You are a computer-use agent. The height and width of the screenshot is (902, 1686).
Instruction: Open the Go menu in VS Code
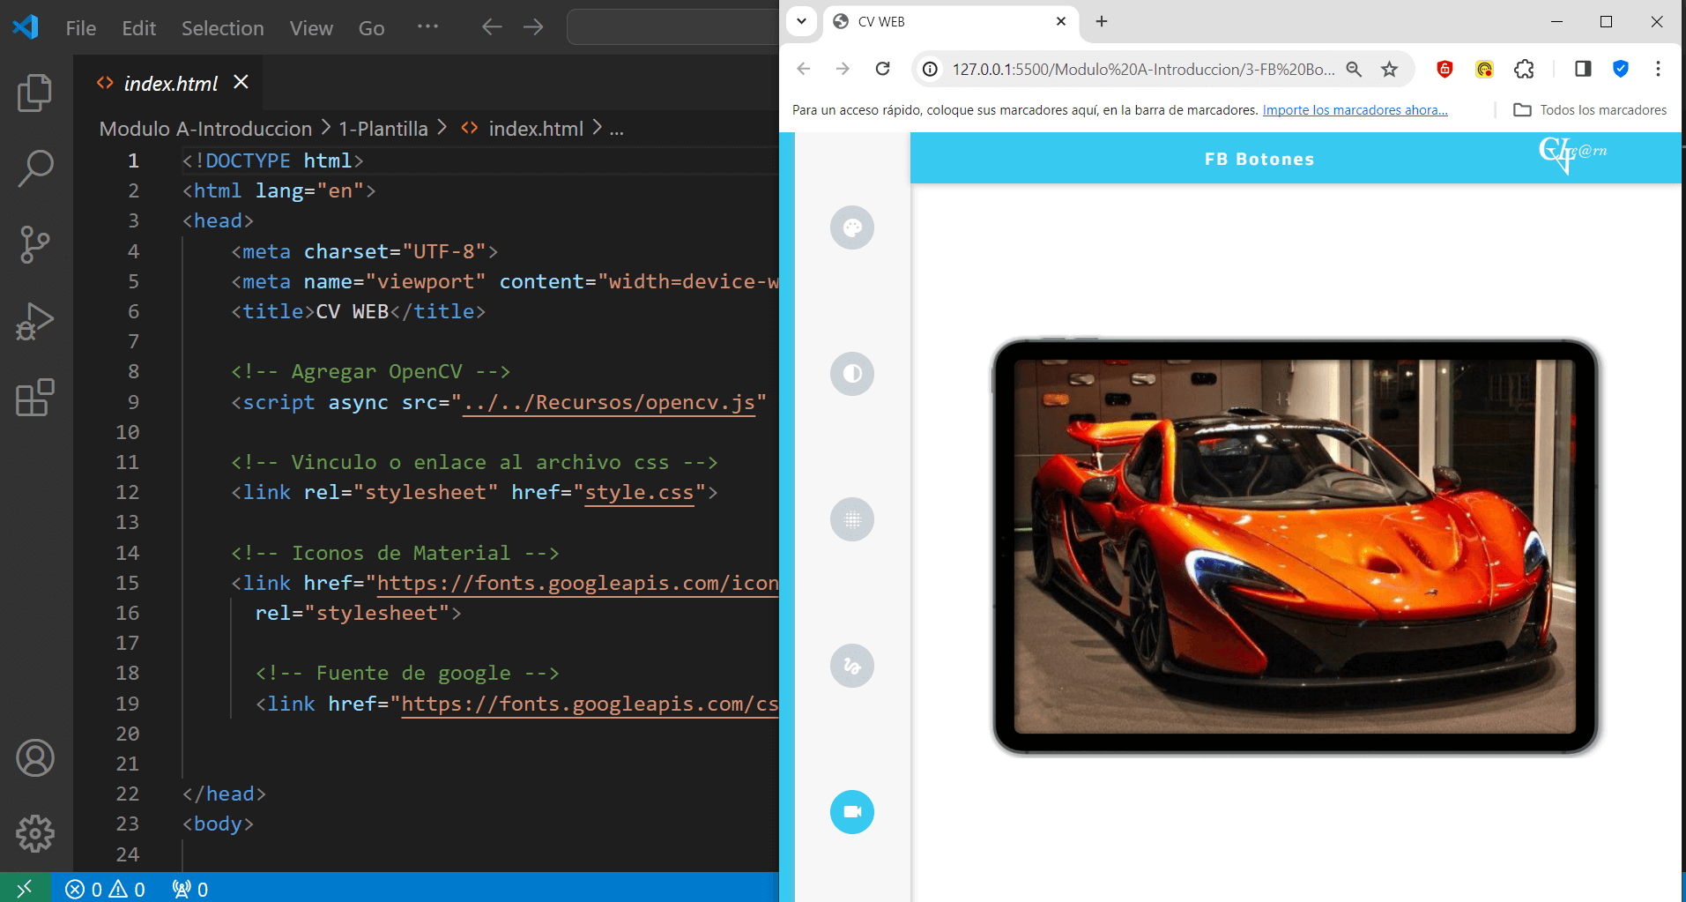point(370,27)
